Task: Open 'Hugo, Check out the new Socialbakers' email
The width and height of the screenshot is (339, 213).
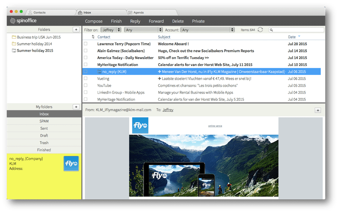Action: click(x=206, y=51)
